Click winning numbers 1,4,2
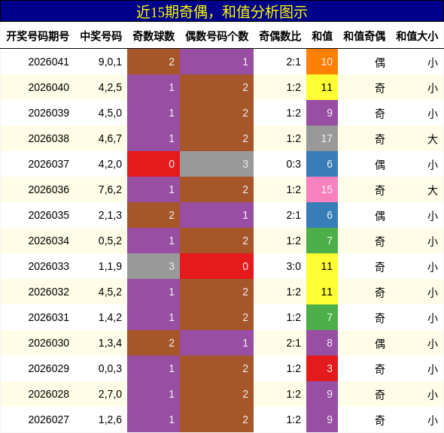The width and height of the screenshot is (444, 433). (110, 317)
